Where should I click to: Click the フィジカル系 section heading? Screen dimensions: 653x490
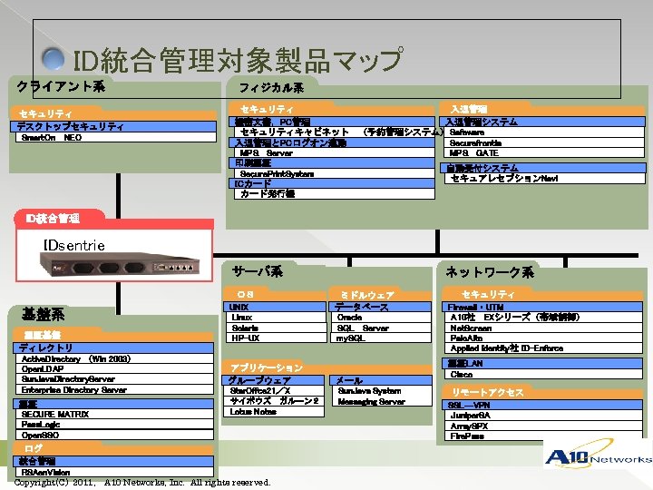tap(271, 87)
